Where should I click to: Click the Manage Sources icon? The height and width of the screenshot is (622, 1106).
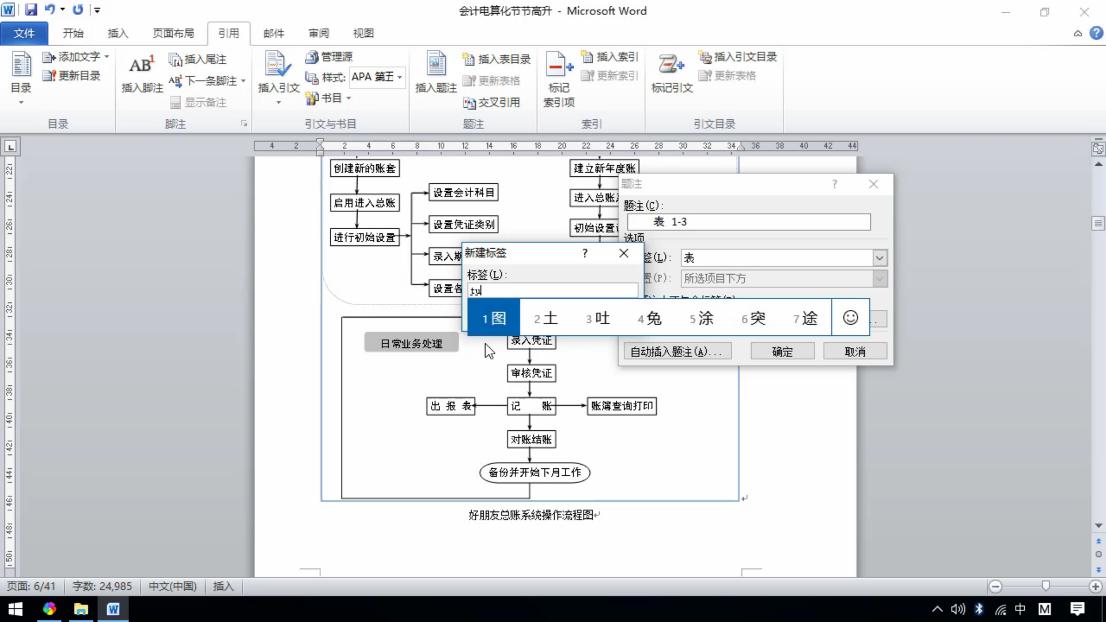click(x=312, y=56)
